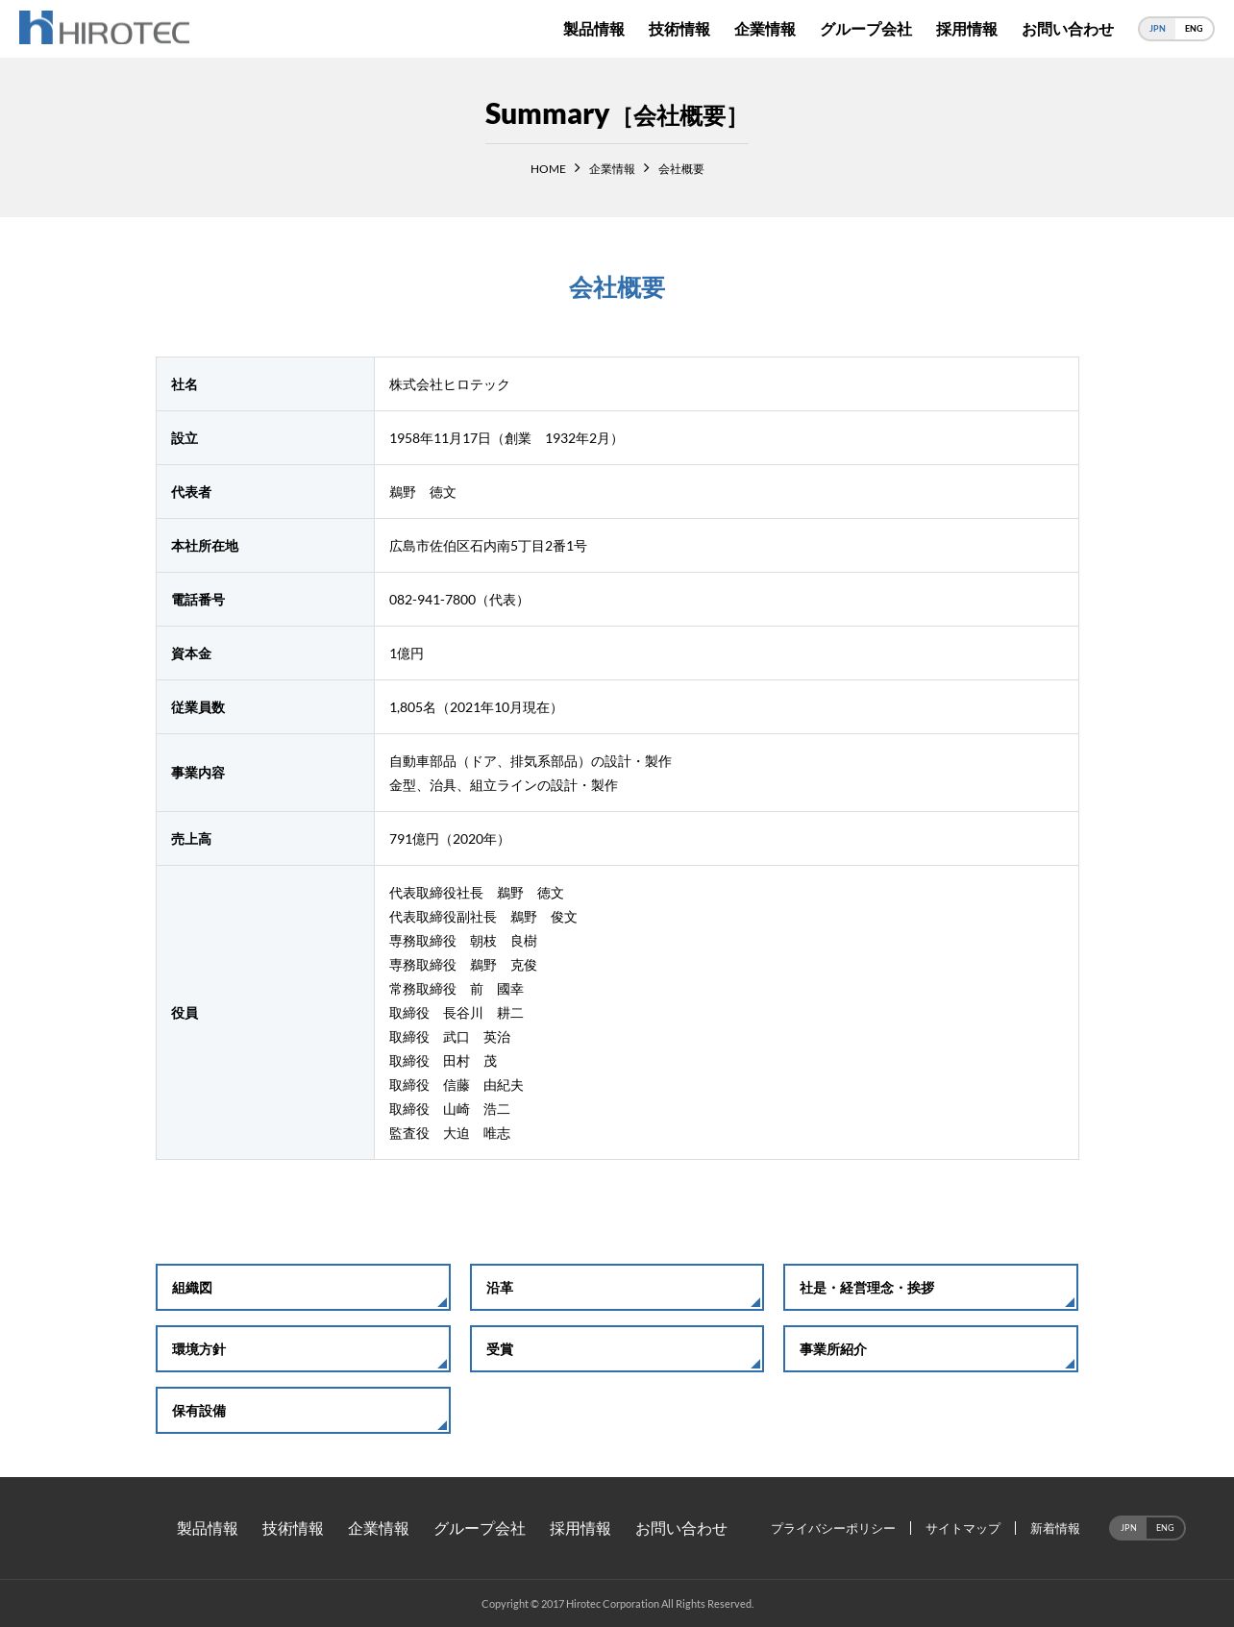1234x1627 pixels.
Task: Click 企業情報 breadcrumb link
Action: click(612, 169)
